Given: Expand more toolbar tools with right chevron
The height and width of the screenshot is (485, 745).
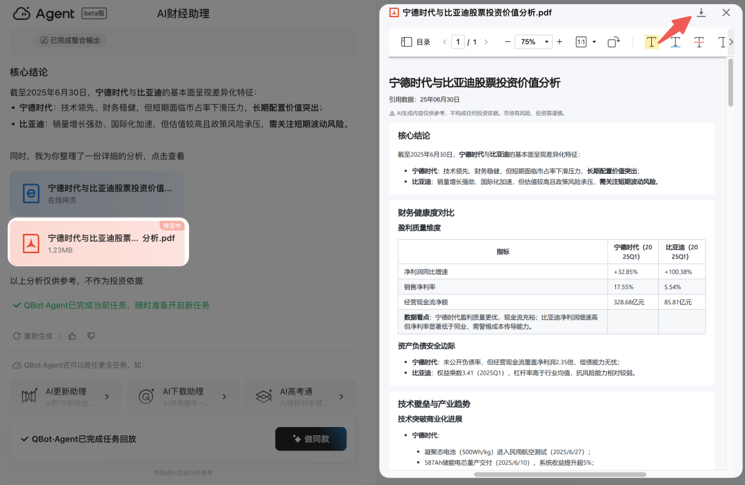Looking at the screenshot, I should coord(731,42).
